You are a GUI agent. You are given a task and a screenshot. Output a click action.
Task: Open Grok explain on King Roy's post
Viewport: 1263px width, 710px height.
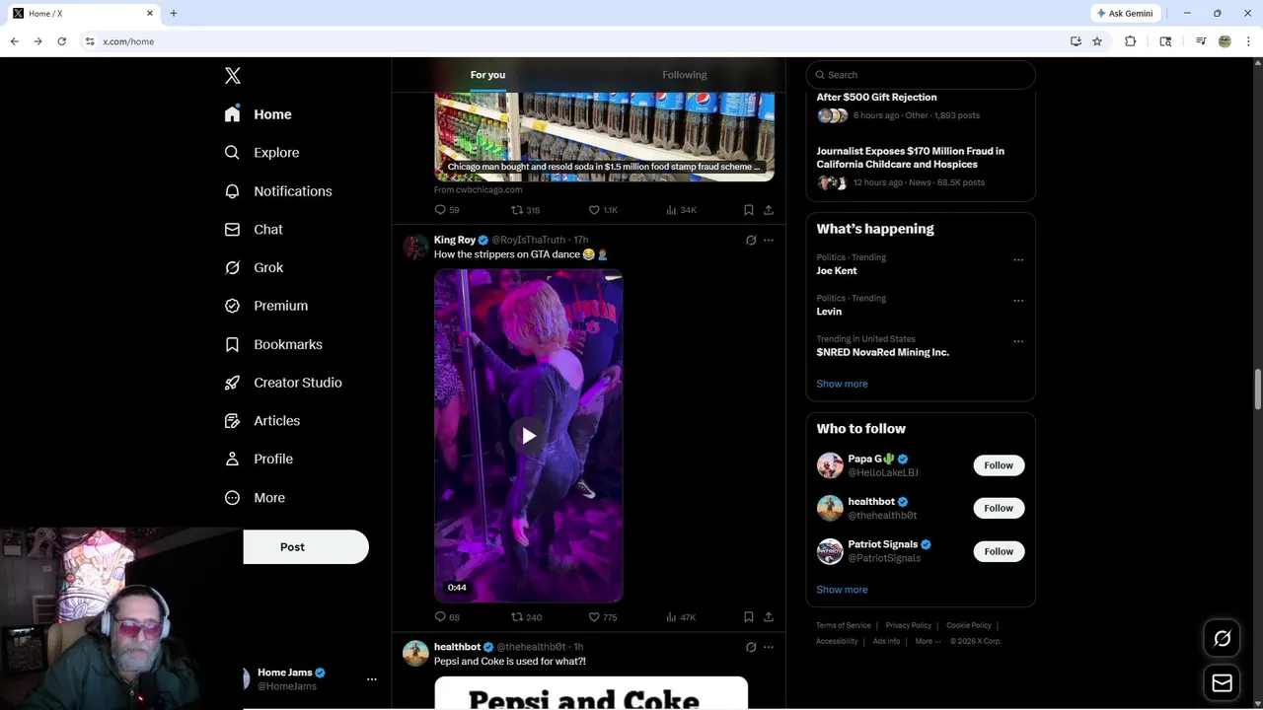click(751, 240)
